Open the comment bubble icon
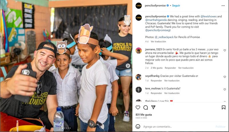 [x=145, y=107]
